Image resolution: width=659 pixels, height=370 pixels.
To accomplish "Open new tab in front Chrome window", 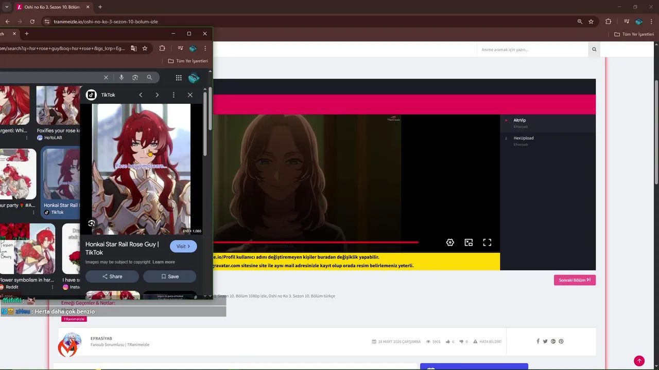I will point(27,33).
